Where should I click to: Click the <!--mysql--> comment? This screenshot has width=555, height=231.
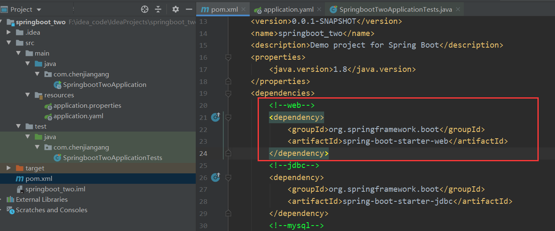pyautogui.click(x=297, y=226)
